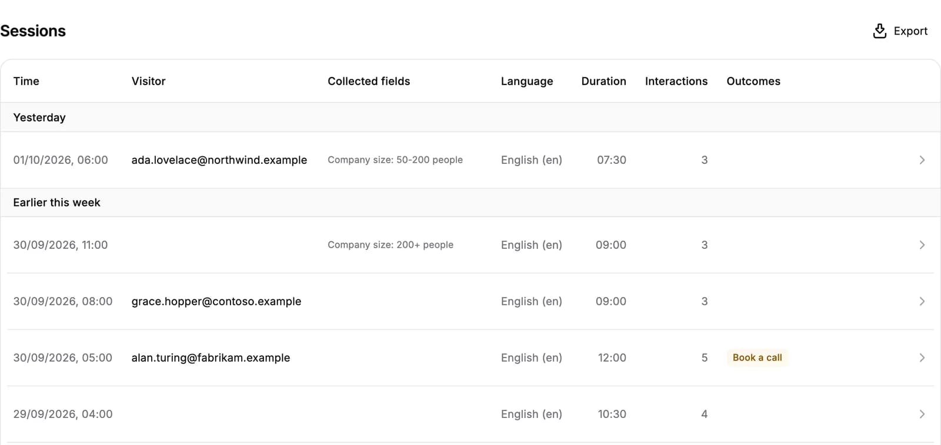
Task: Click the Interactions column header
Action: tap(676, 81)
